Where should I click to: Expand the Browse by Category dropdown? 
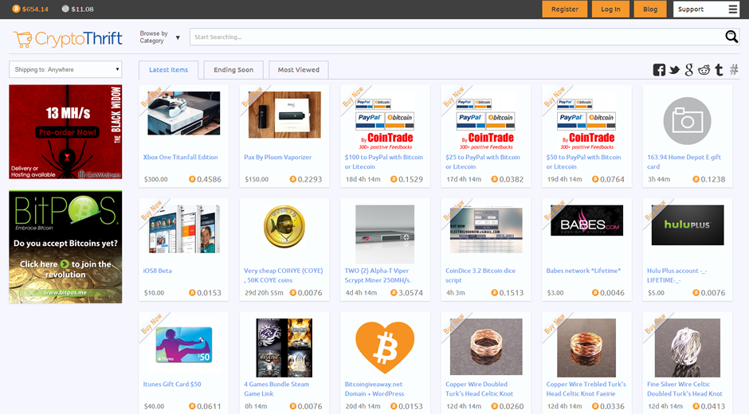coord(159,37)
